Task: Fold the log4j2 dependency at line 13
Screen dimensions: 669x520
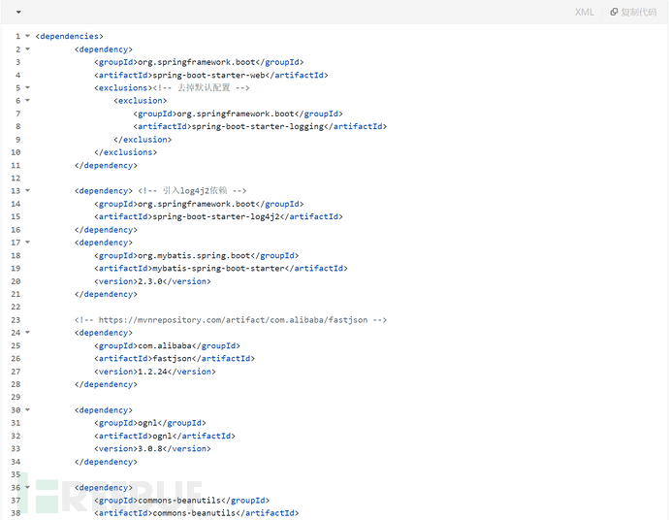Action: (x=27, y=191)
